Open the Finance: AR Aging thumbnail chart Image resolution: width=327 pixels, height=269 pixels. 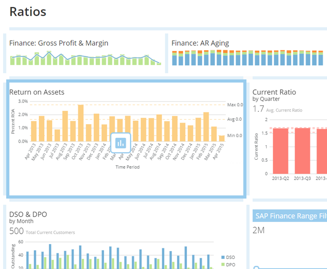tap(248, 58)
